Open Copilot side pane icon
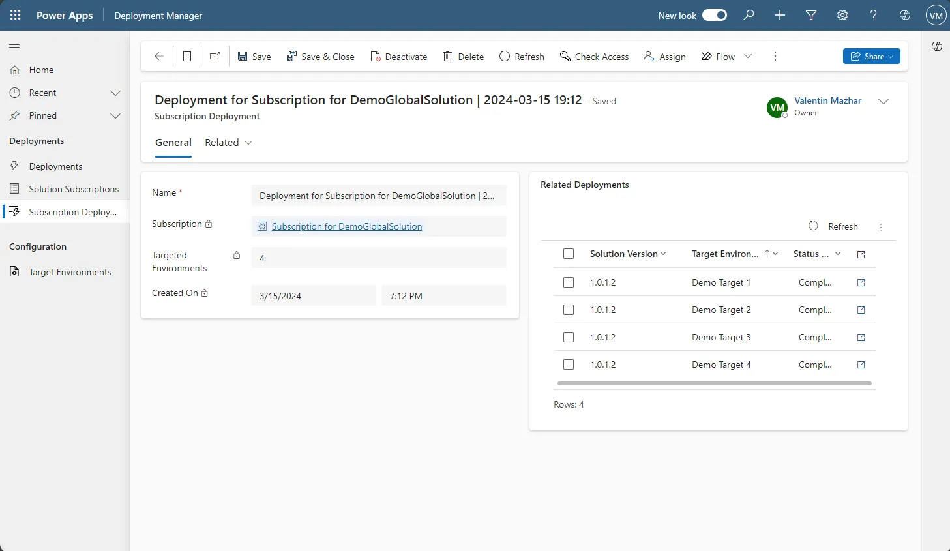 coord(937,46)
